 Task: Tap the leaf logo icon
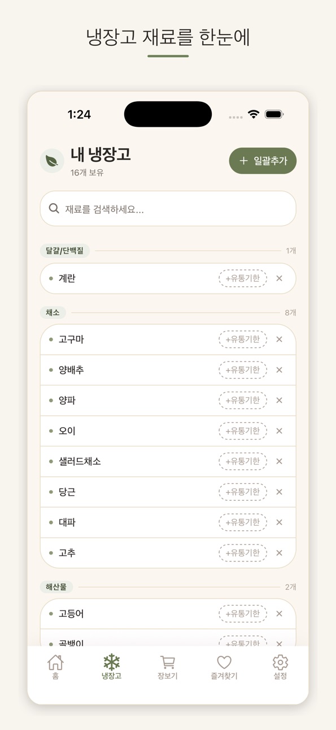[x=52, y=161]
